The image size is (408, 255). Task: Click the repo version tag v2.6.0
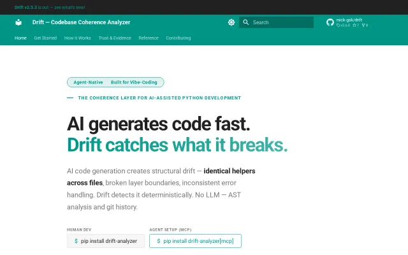[x=344, y=25]
